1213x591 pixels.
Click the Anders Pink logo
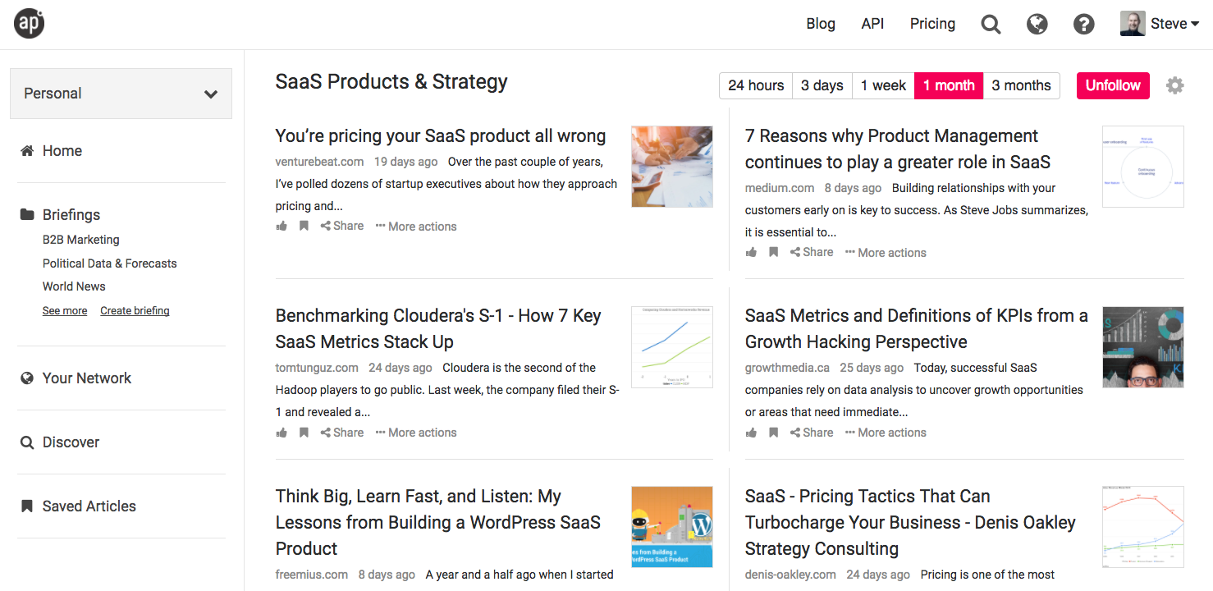29,24
